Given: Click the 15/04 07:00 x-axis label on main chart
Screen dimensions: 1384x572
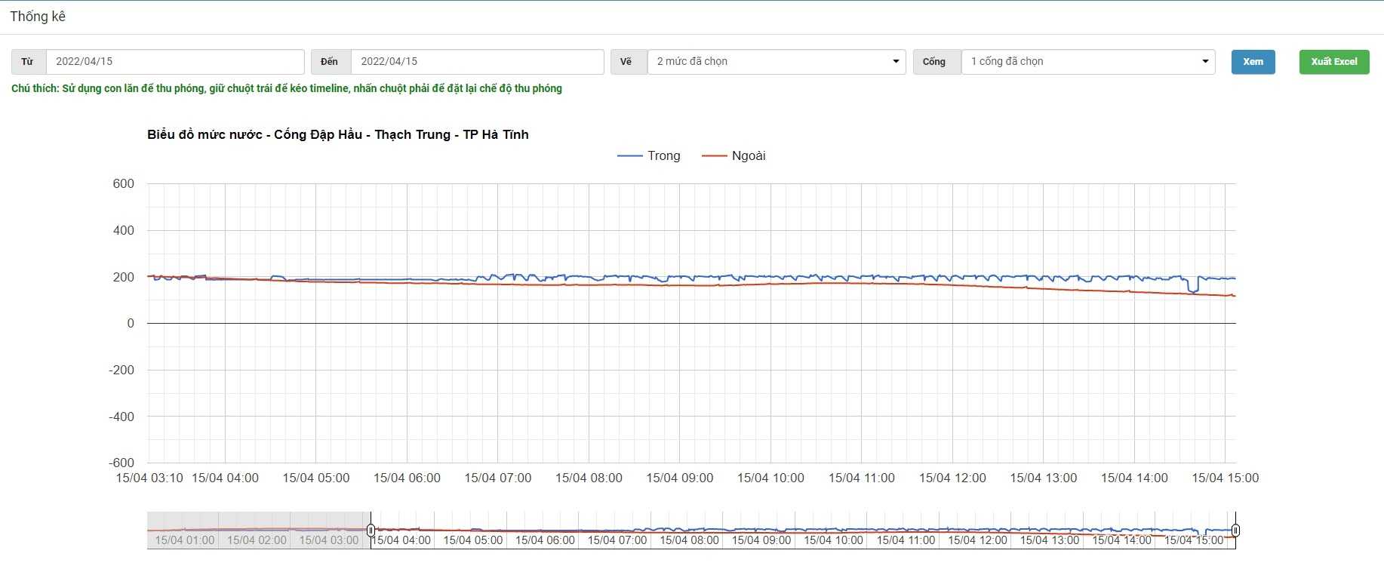Looking at the screenshot, I should point(498,478).
